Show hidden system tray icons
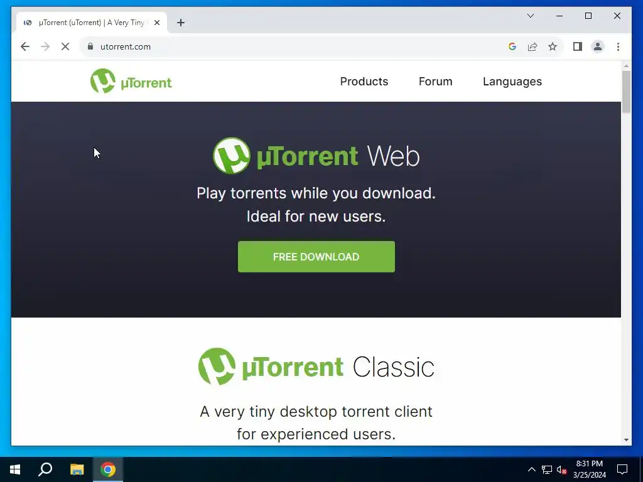 click(531, 469)
